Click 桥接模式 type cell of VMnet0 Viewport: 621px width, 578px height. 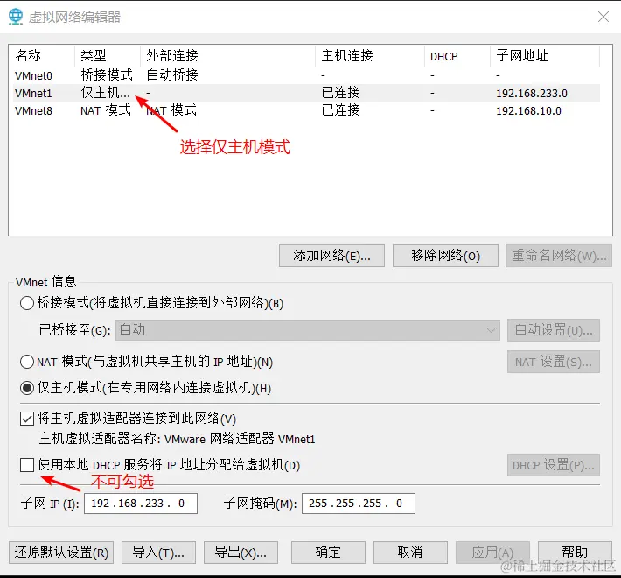[107, 75]
